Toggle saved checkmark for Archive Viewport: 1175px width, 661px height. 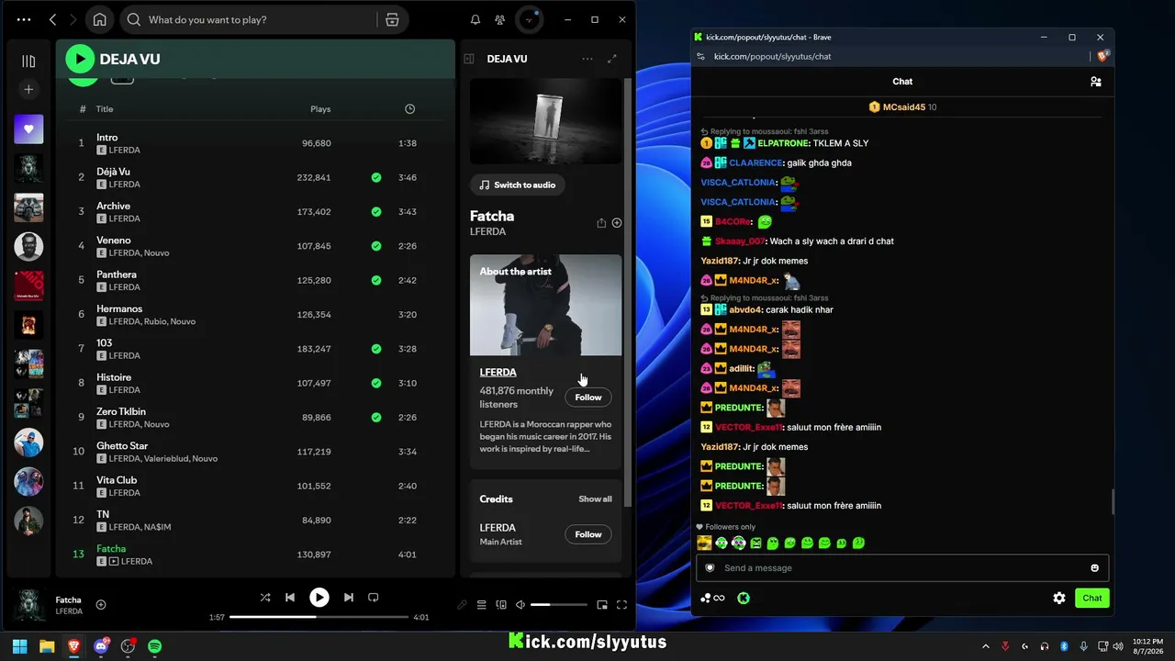[x=376, y=212]
